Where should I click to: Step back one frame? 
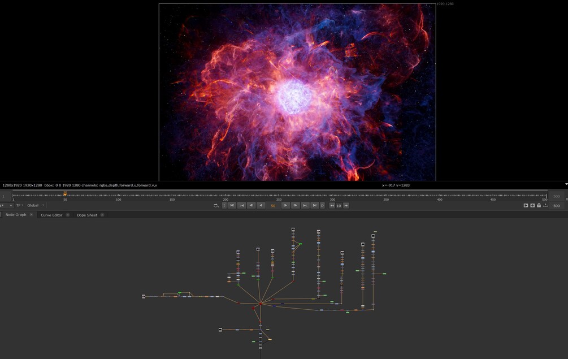(251, 205)
